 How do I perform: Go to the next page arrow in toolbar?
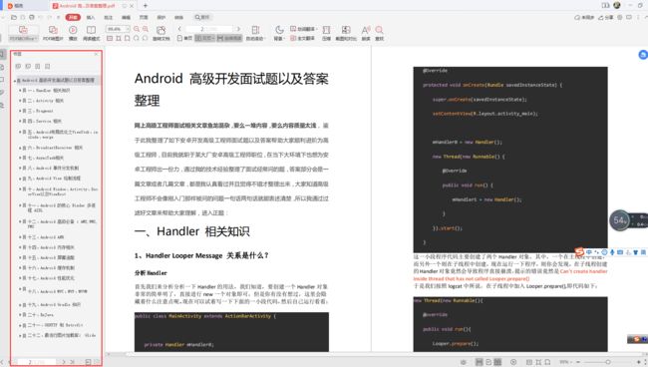click(238, 29)
